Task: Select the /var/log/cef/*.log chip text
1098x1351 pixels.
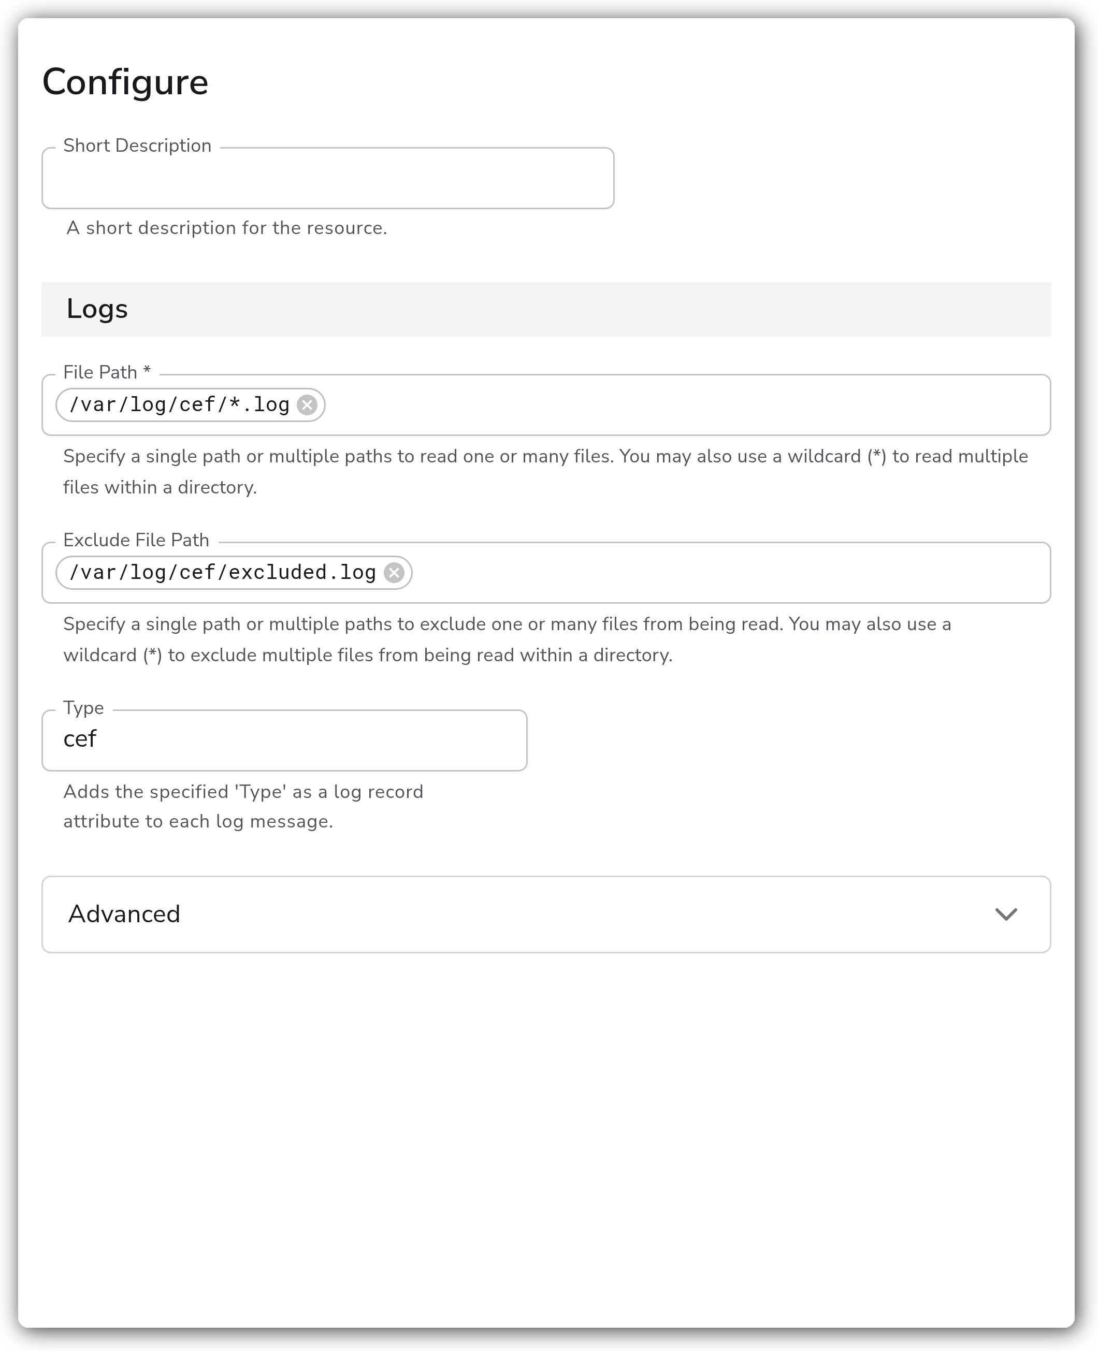Action: tap(179, 404)
